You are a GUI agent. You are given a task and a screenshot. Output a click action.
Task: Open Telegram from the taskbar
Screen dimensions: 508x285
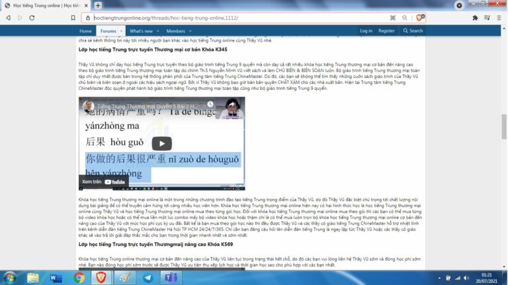pyautogui.click(x=148, y=278)
